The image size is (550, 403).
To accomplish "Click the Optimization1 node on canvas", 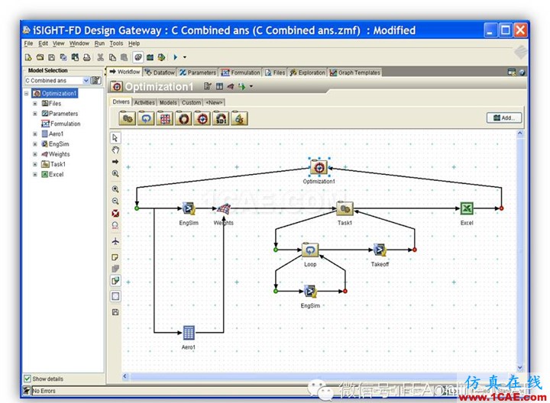I will tap(319, 168).
